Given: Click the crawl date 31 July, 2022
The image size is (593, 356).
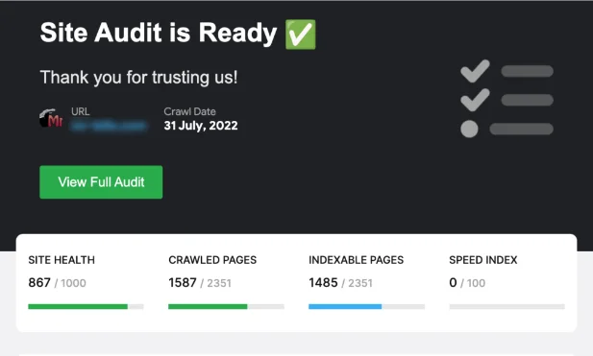Looking at the screenshot, I should (201, 126).
